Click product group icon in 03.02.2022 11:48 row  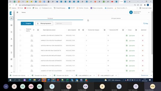click(32, 61)
